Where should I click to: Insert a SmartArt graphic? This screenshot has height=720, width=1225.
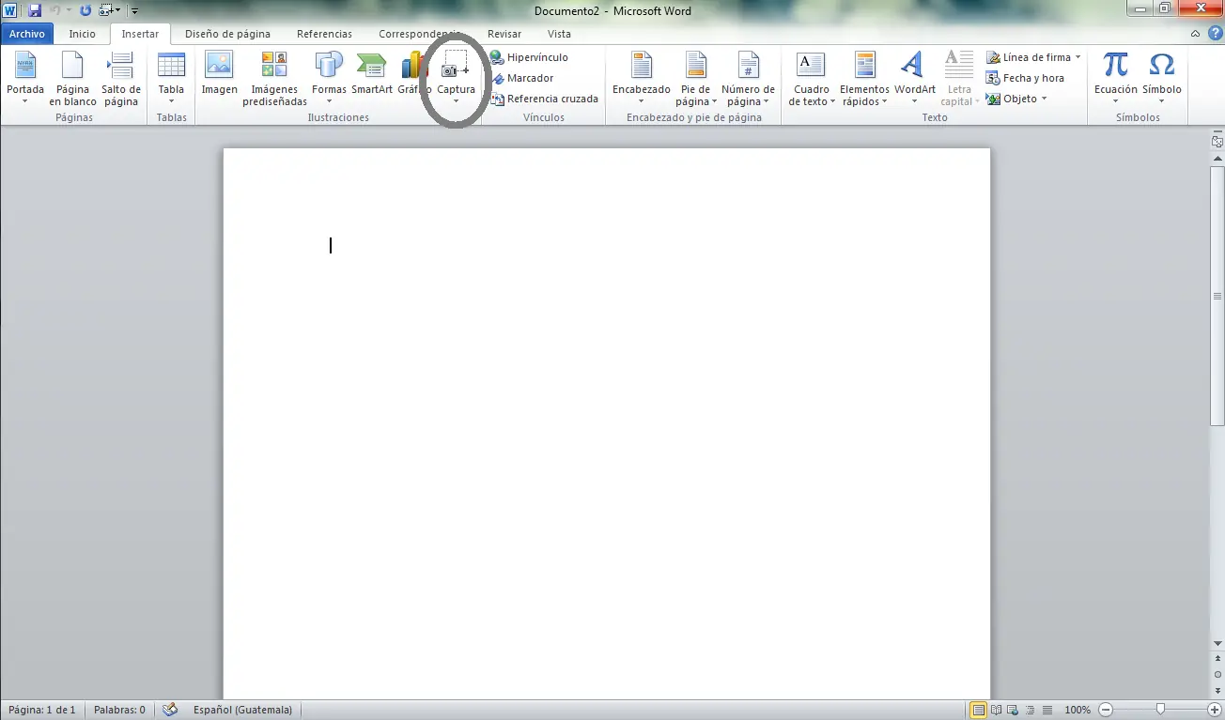click(x=372, y=73)
